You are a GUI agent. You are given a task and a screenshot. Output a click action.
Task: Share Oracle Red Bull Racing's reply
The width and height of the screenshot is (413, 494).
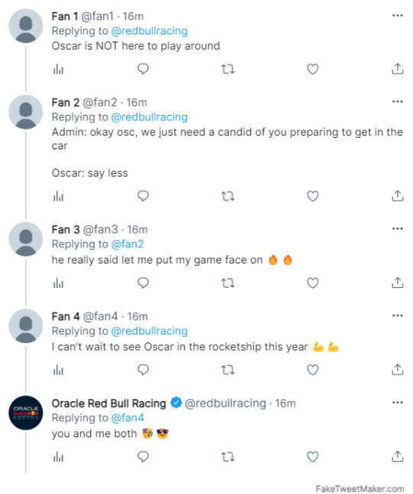point(398,456)
